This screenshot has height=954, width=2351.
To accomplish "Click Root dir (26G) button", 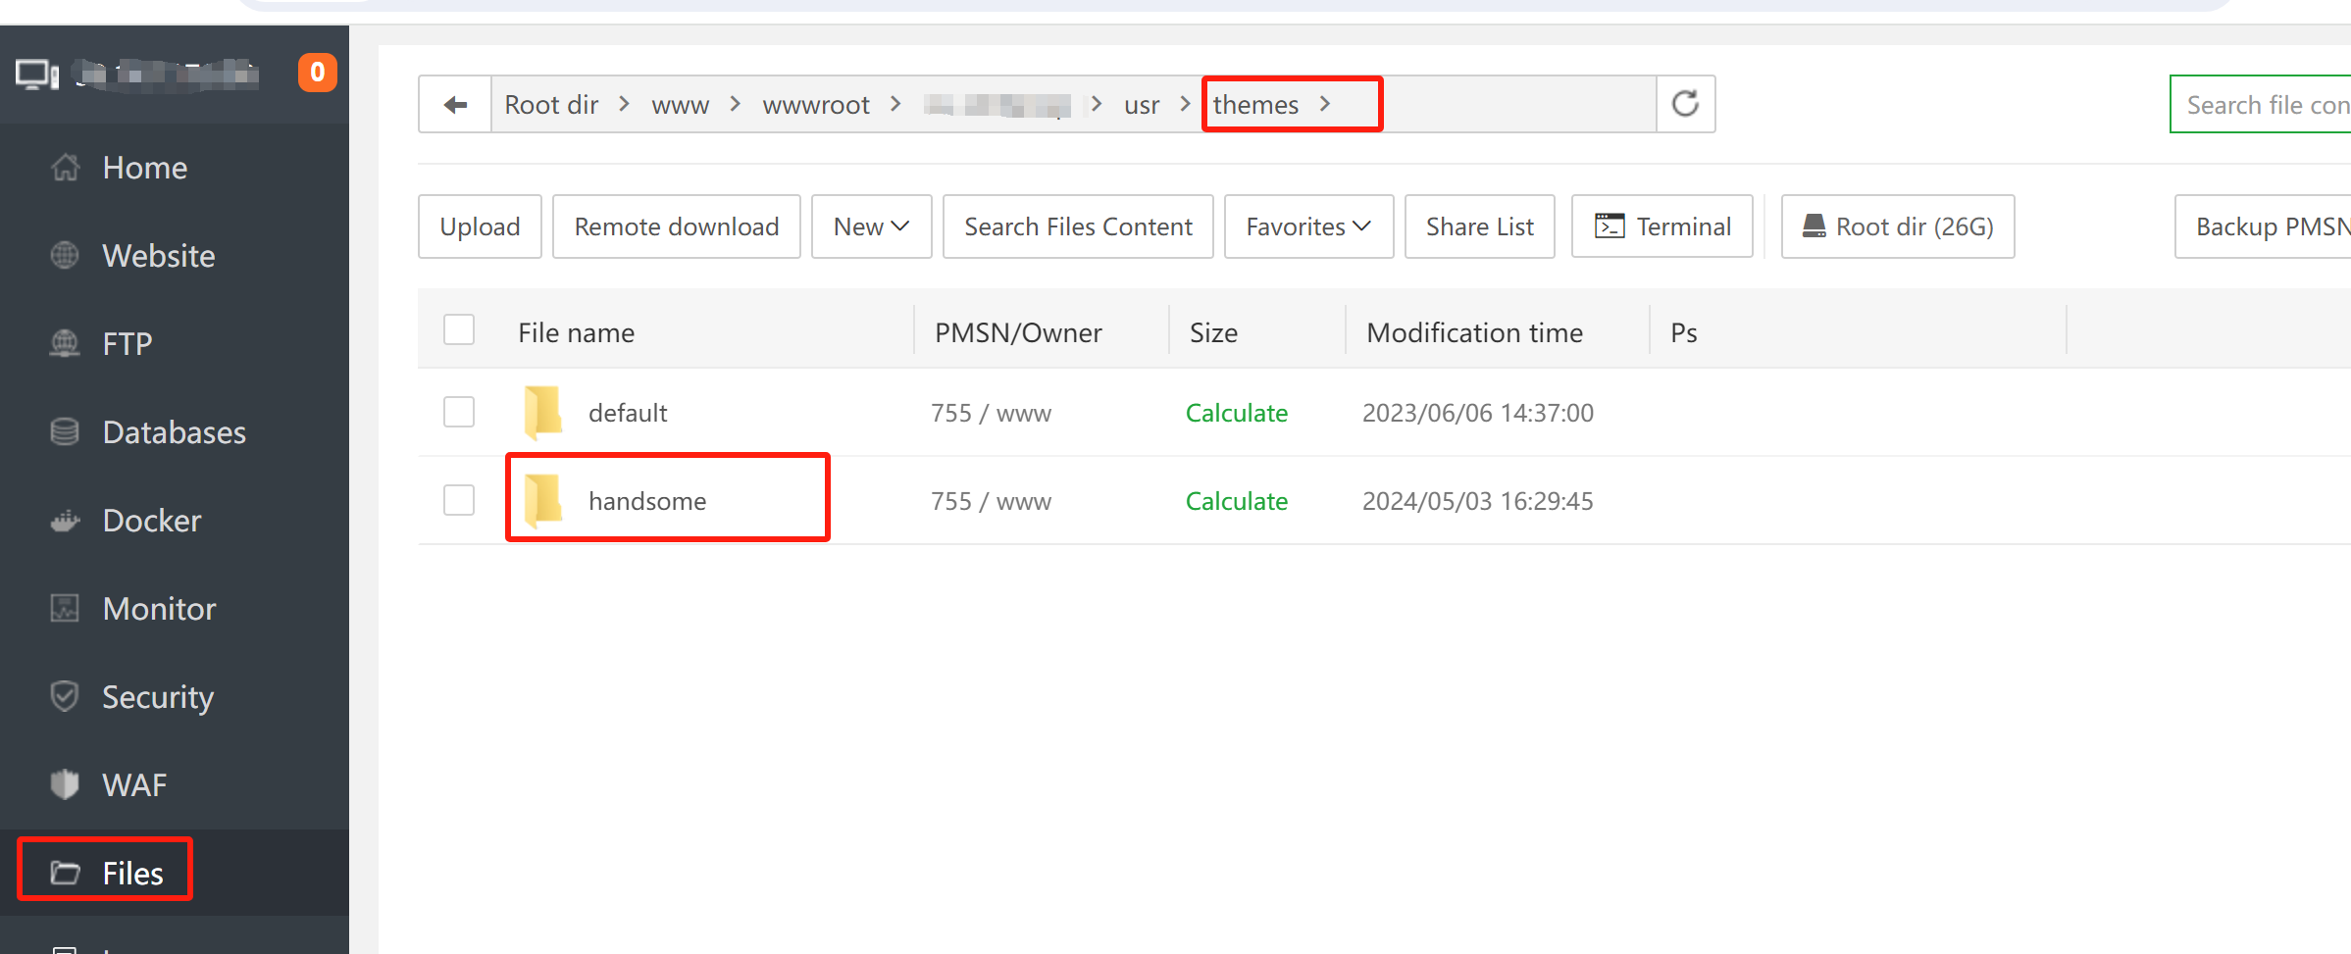I will coord(1898,226).
